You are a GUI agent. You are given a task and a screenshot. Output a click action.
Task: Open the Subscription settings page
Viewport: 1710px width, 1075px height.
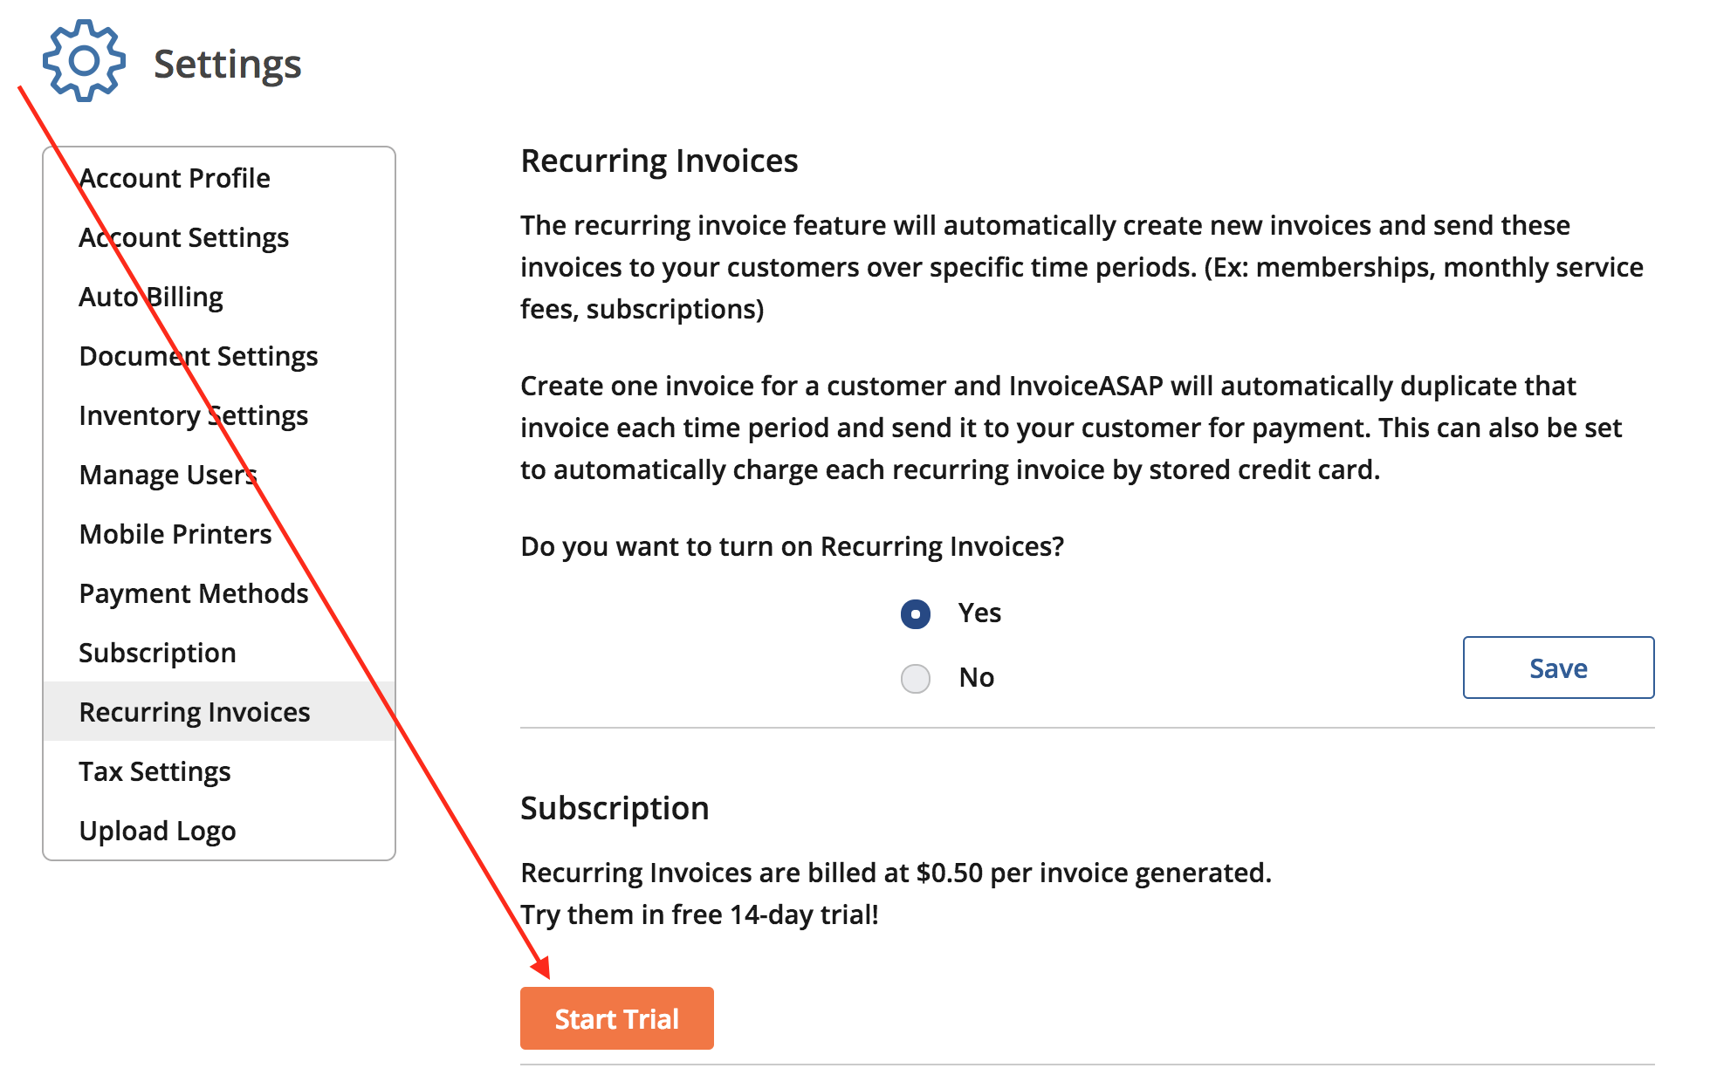click(x=157, y=652)
